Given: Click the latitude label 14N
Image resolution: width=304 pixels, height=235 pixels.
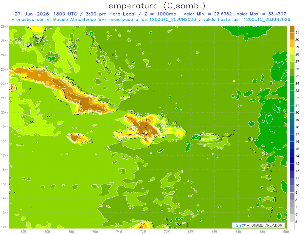Looking at the screenshot, I should (x=4, y=198).
